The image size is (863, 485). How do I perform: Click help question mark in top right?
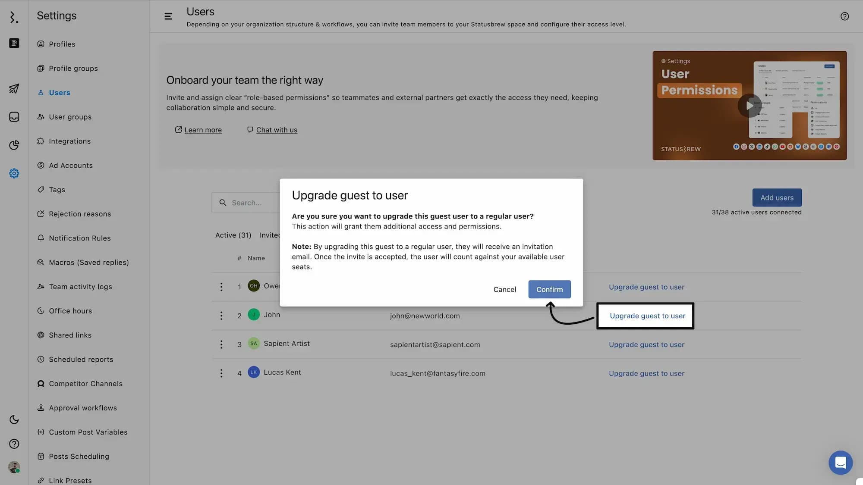coord(844,16)
